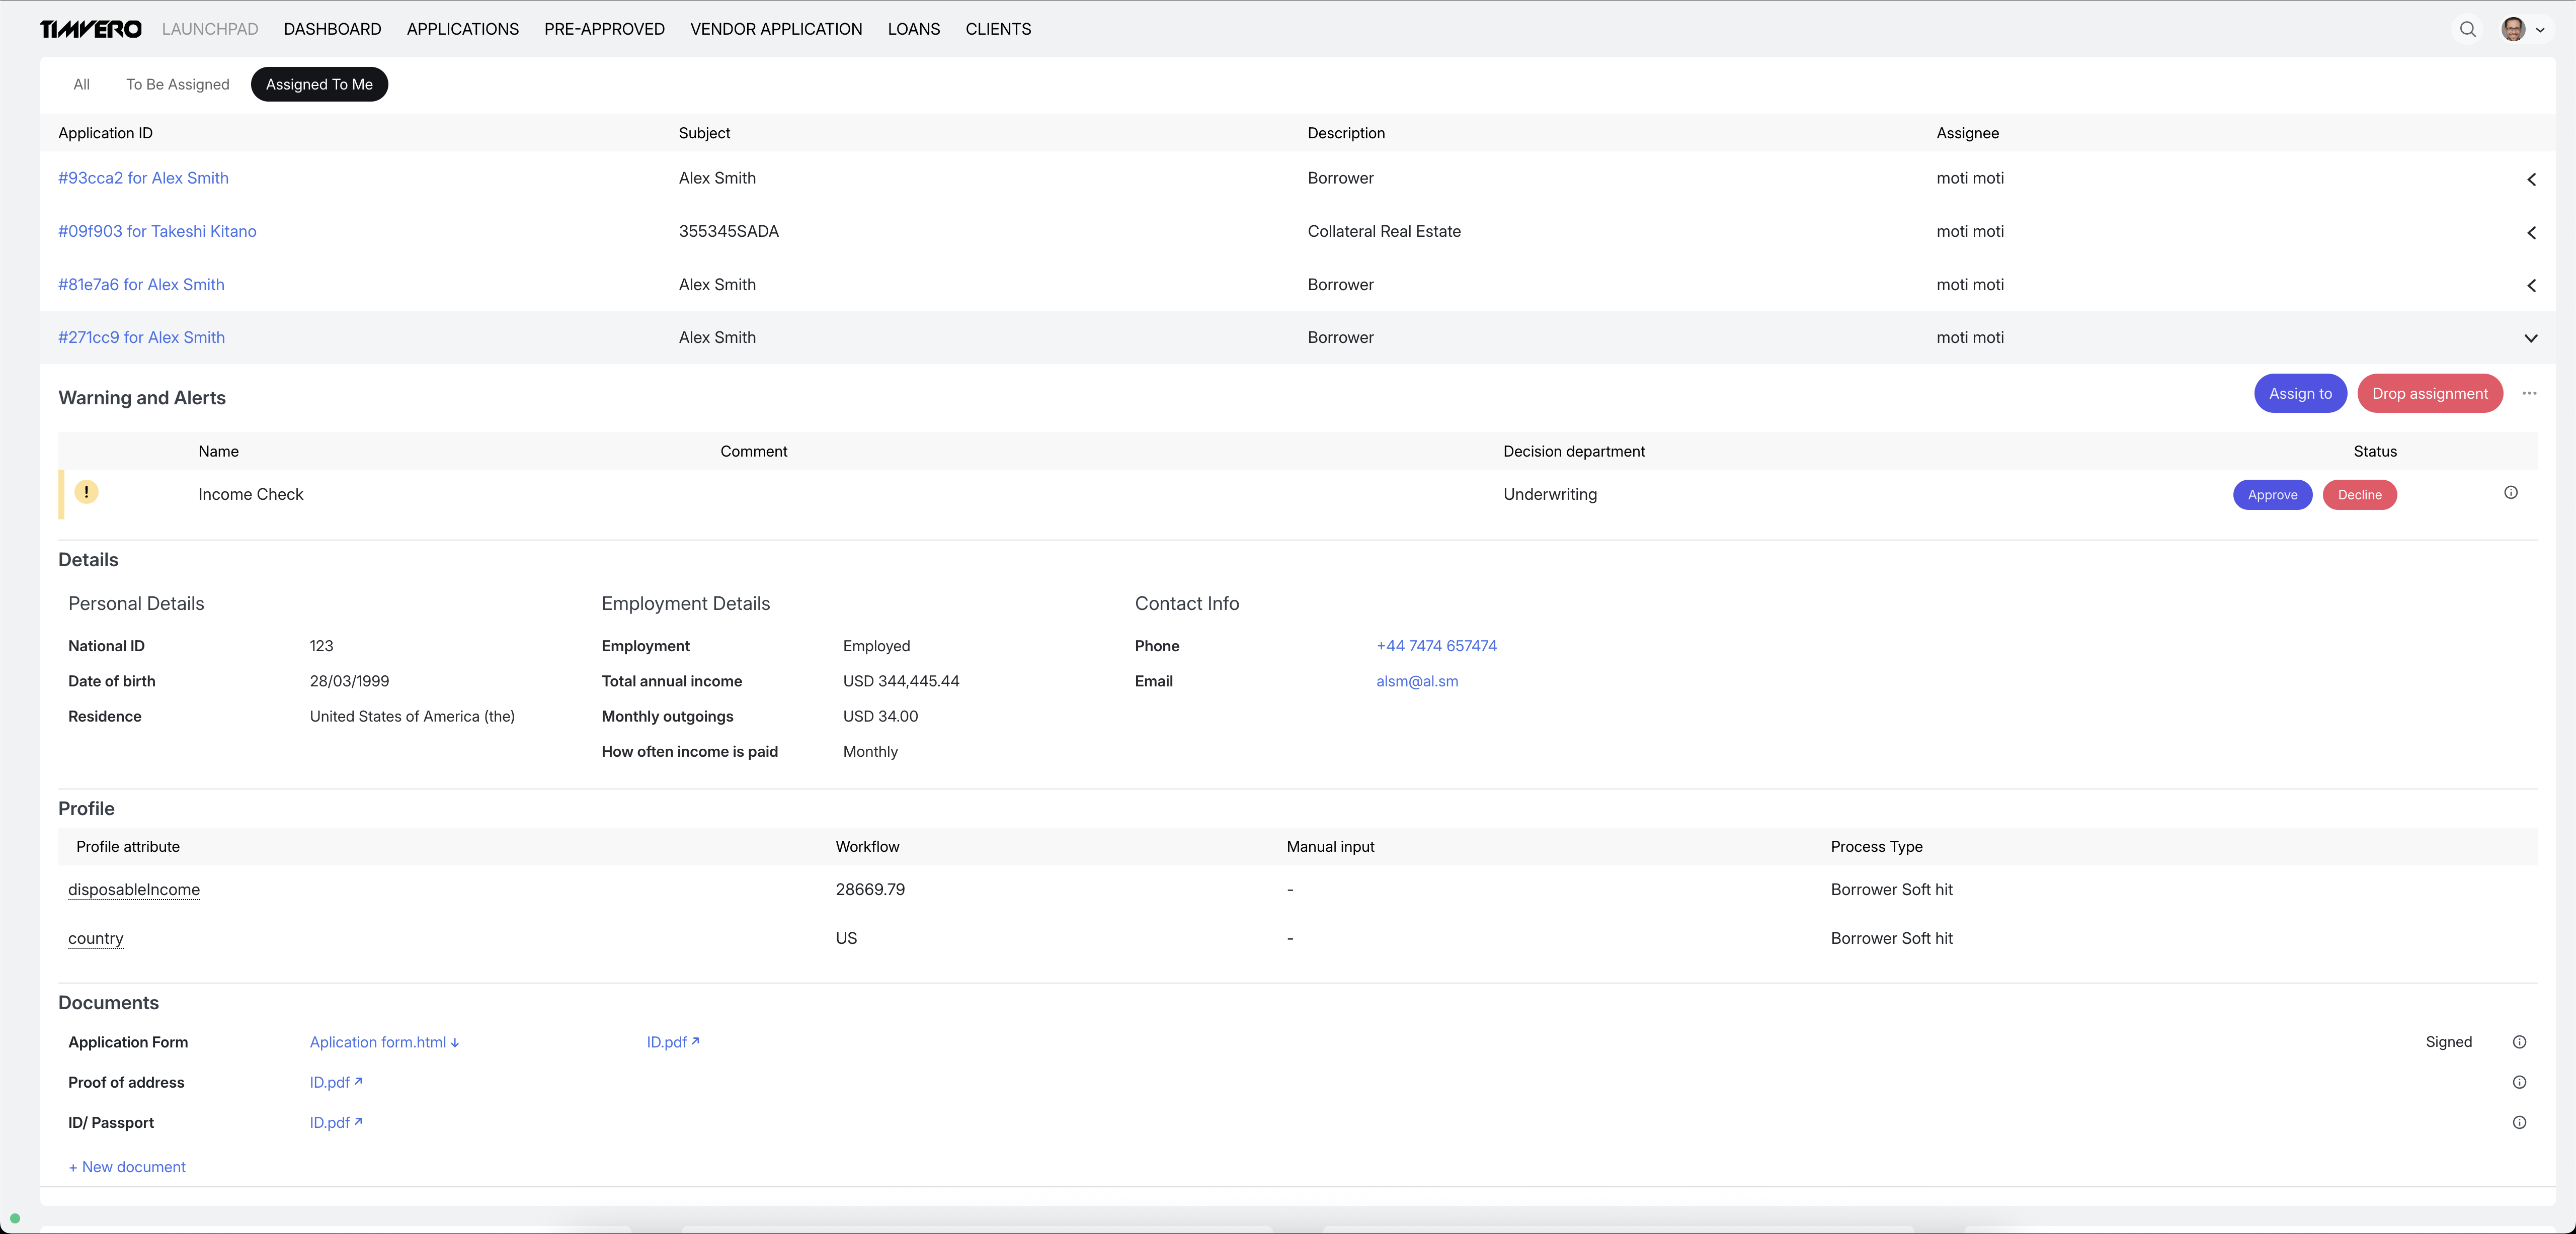The height and width of the screenshot is (1234, 2576).
Task: Click the Drop assignment button
Action: pos(2429,394)
